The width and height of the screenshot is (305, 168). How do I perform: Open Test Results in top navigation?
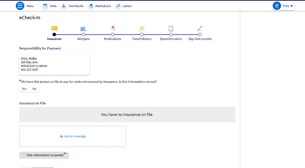(x=72, y=6)
